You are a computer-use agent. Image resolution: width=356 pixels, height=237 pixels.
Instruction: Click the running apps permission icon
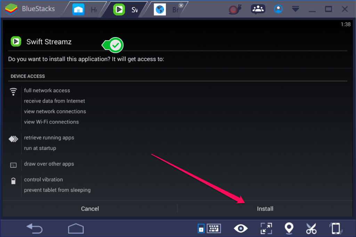[13, 139]
